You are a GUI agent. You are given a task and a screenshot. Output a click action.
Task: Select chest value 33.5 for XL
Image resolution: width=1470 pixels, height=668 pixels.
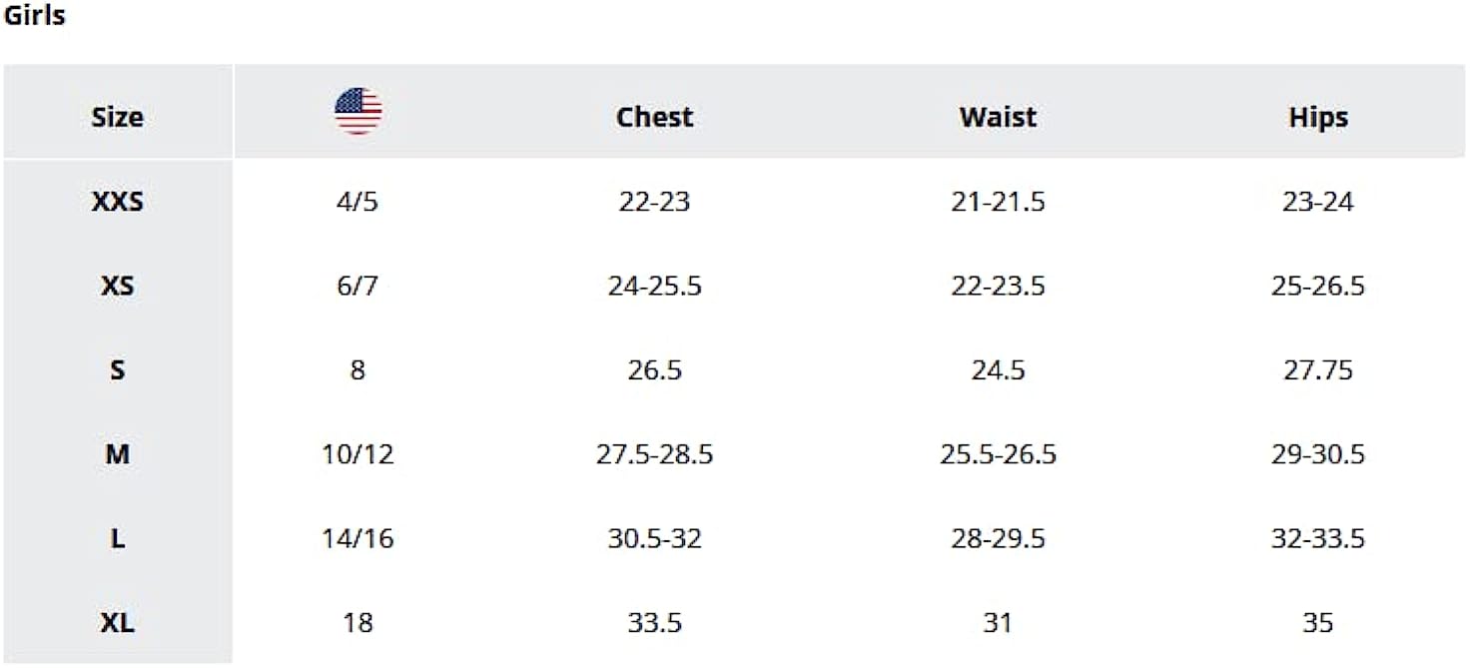654,624
